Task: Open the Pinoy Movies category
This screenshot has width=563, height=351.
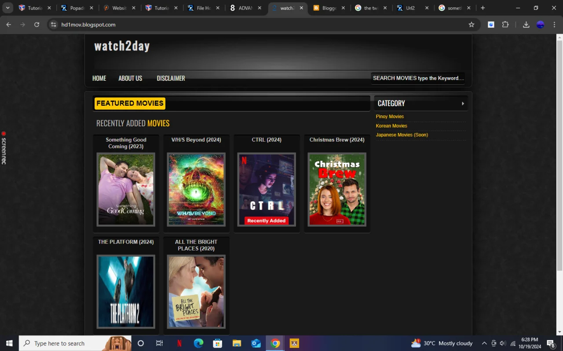Action: 390,116
